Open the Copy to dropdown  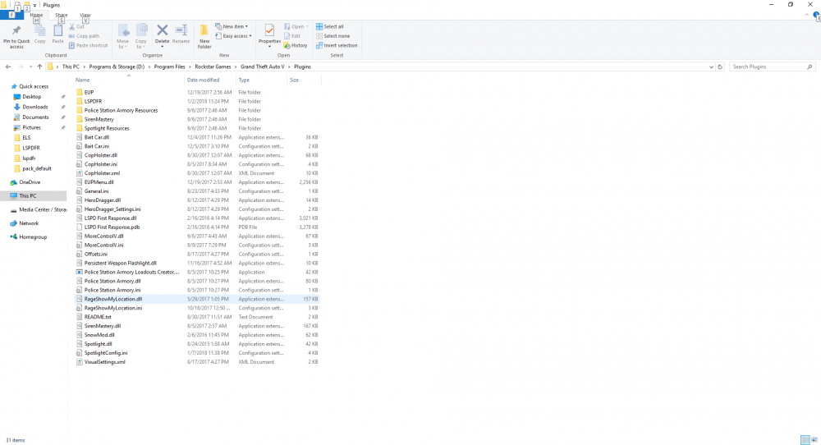point(141,44)
